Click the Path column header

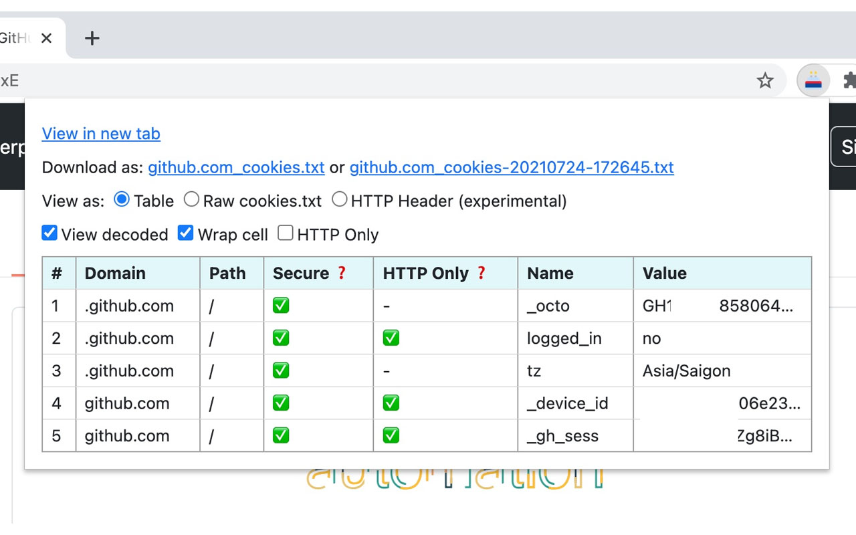point(232,273)
